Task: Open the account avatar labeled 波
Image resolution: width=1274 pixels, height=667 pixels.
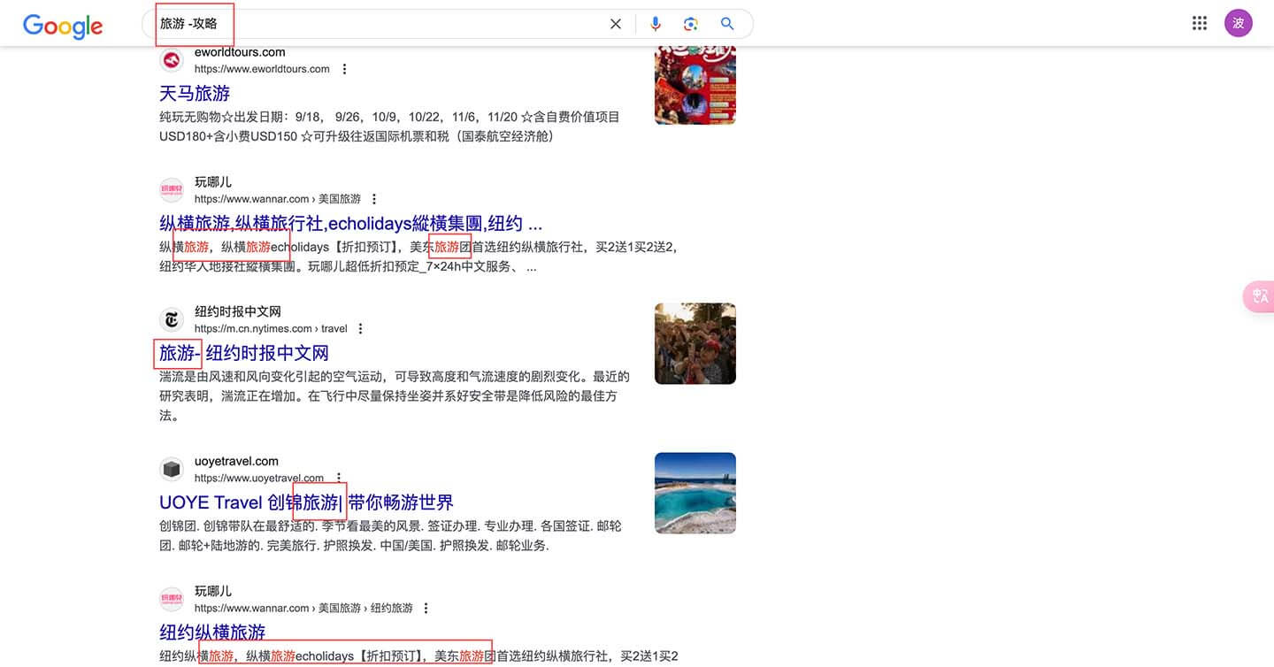Action: click(1239, 24)
